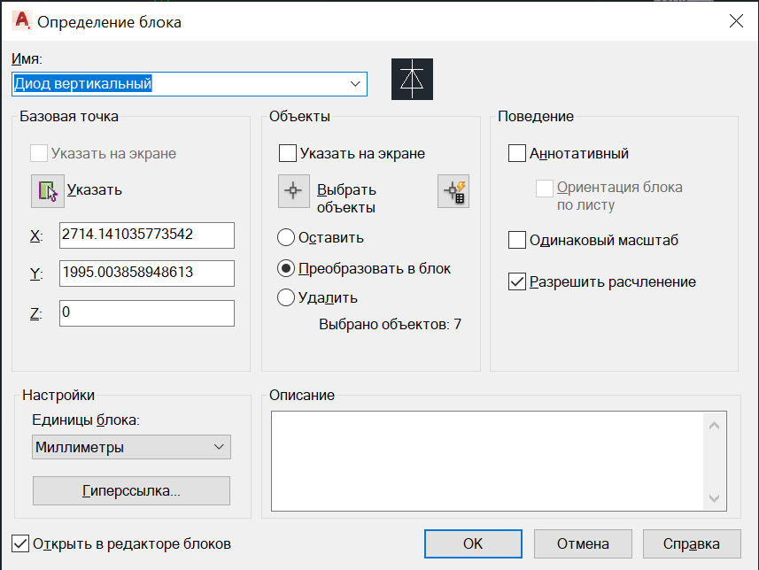Screen dimensions: 759x570
Task: Open the block units Миллиметры dropdown
Action: (131, 447)
